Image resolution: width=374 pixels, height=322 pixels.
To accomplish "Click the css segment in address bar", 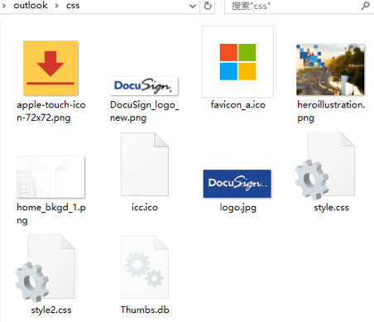I will click(73, 6).
